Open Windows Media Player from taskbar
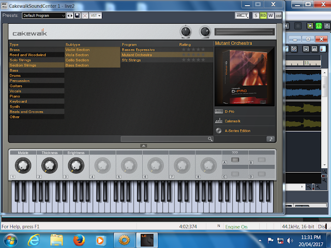Viewport: 331px width, 248px height. tap(100, 240)
